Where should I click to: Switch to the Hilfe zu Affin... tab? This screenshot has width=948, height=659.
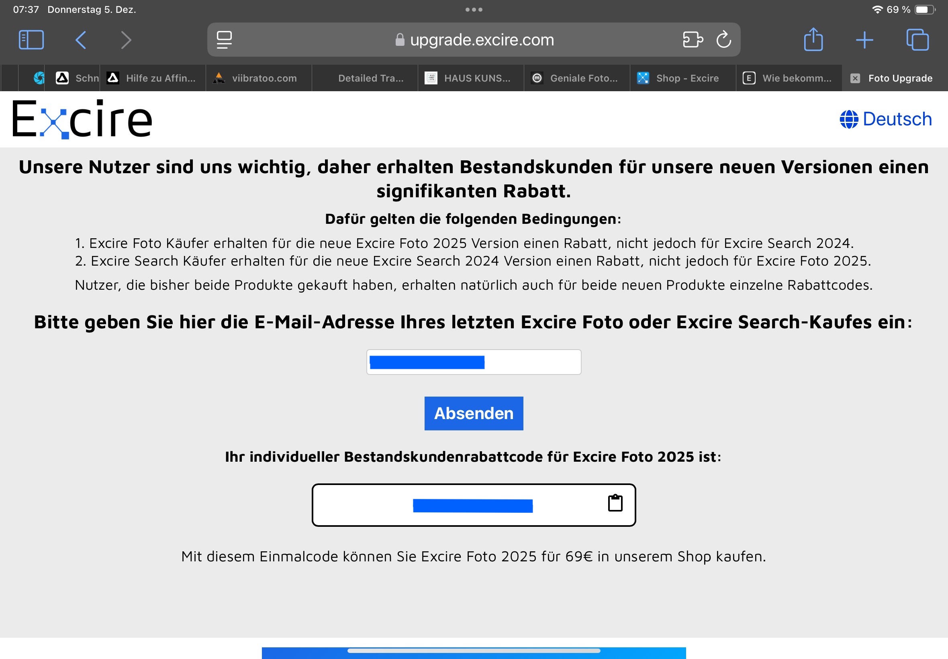153,78
